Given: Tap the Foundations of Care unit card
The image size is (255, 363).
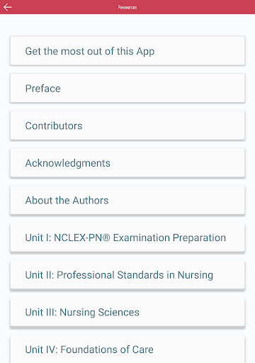Looking at the screenshot, I should click(x=127, y=349).
